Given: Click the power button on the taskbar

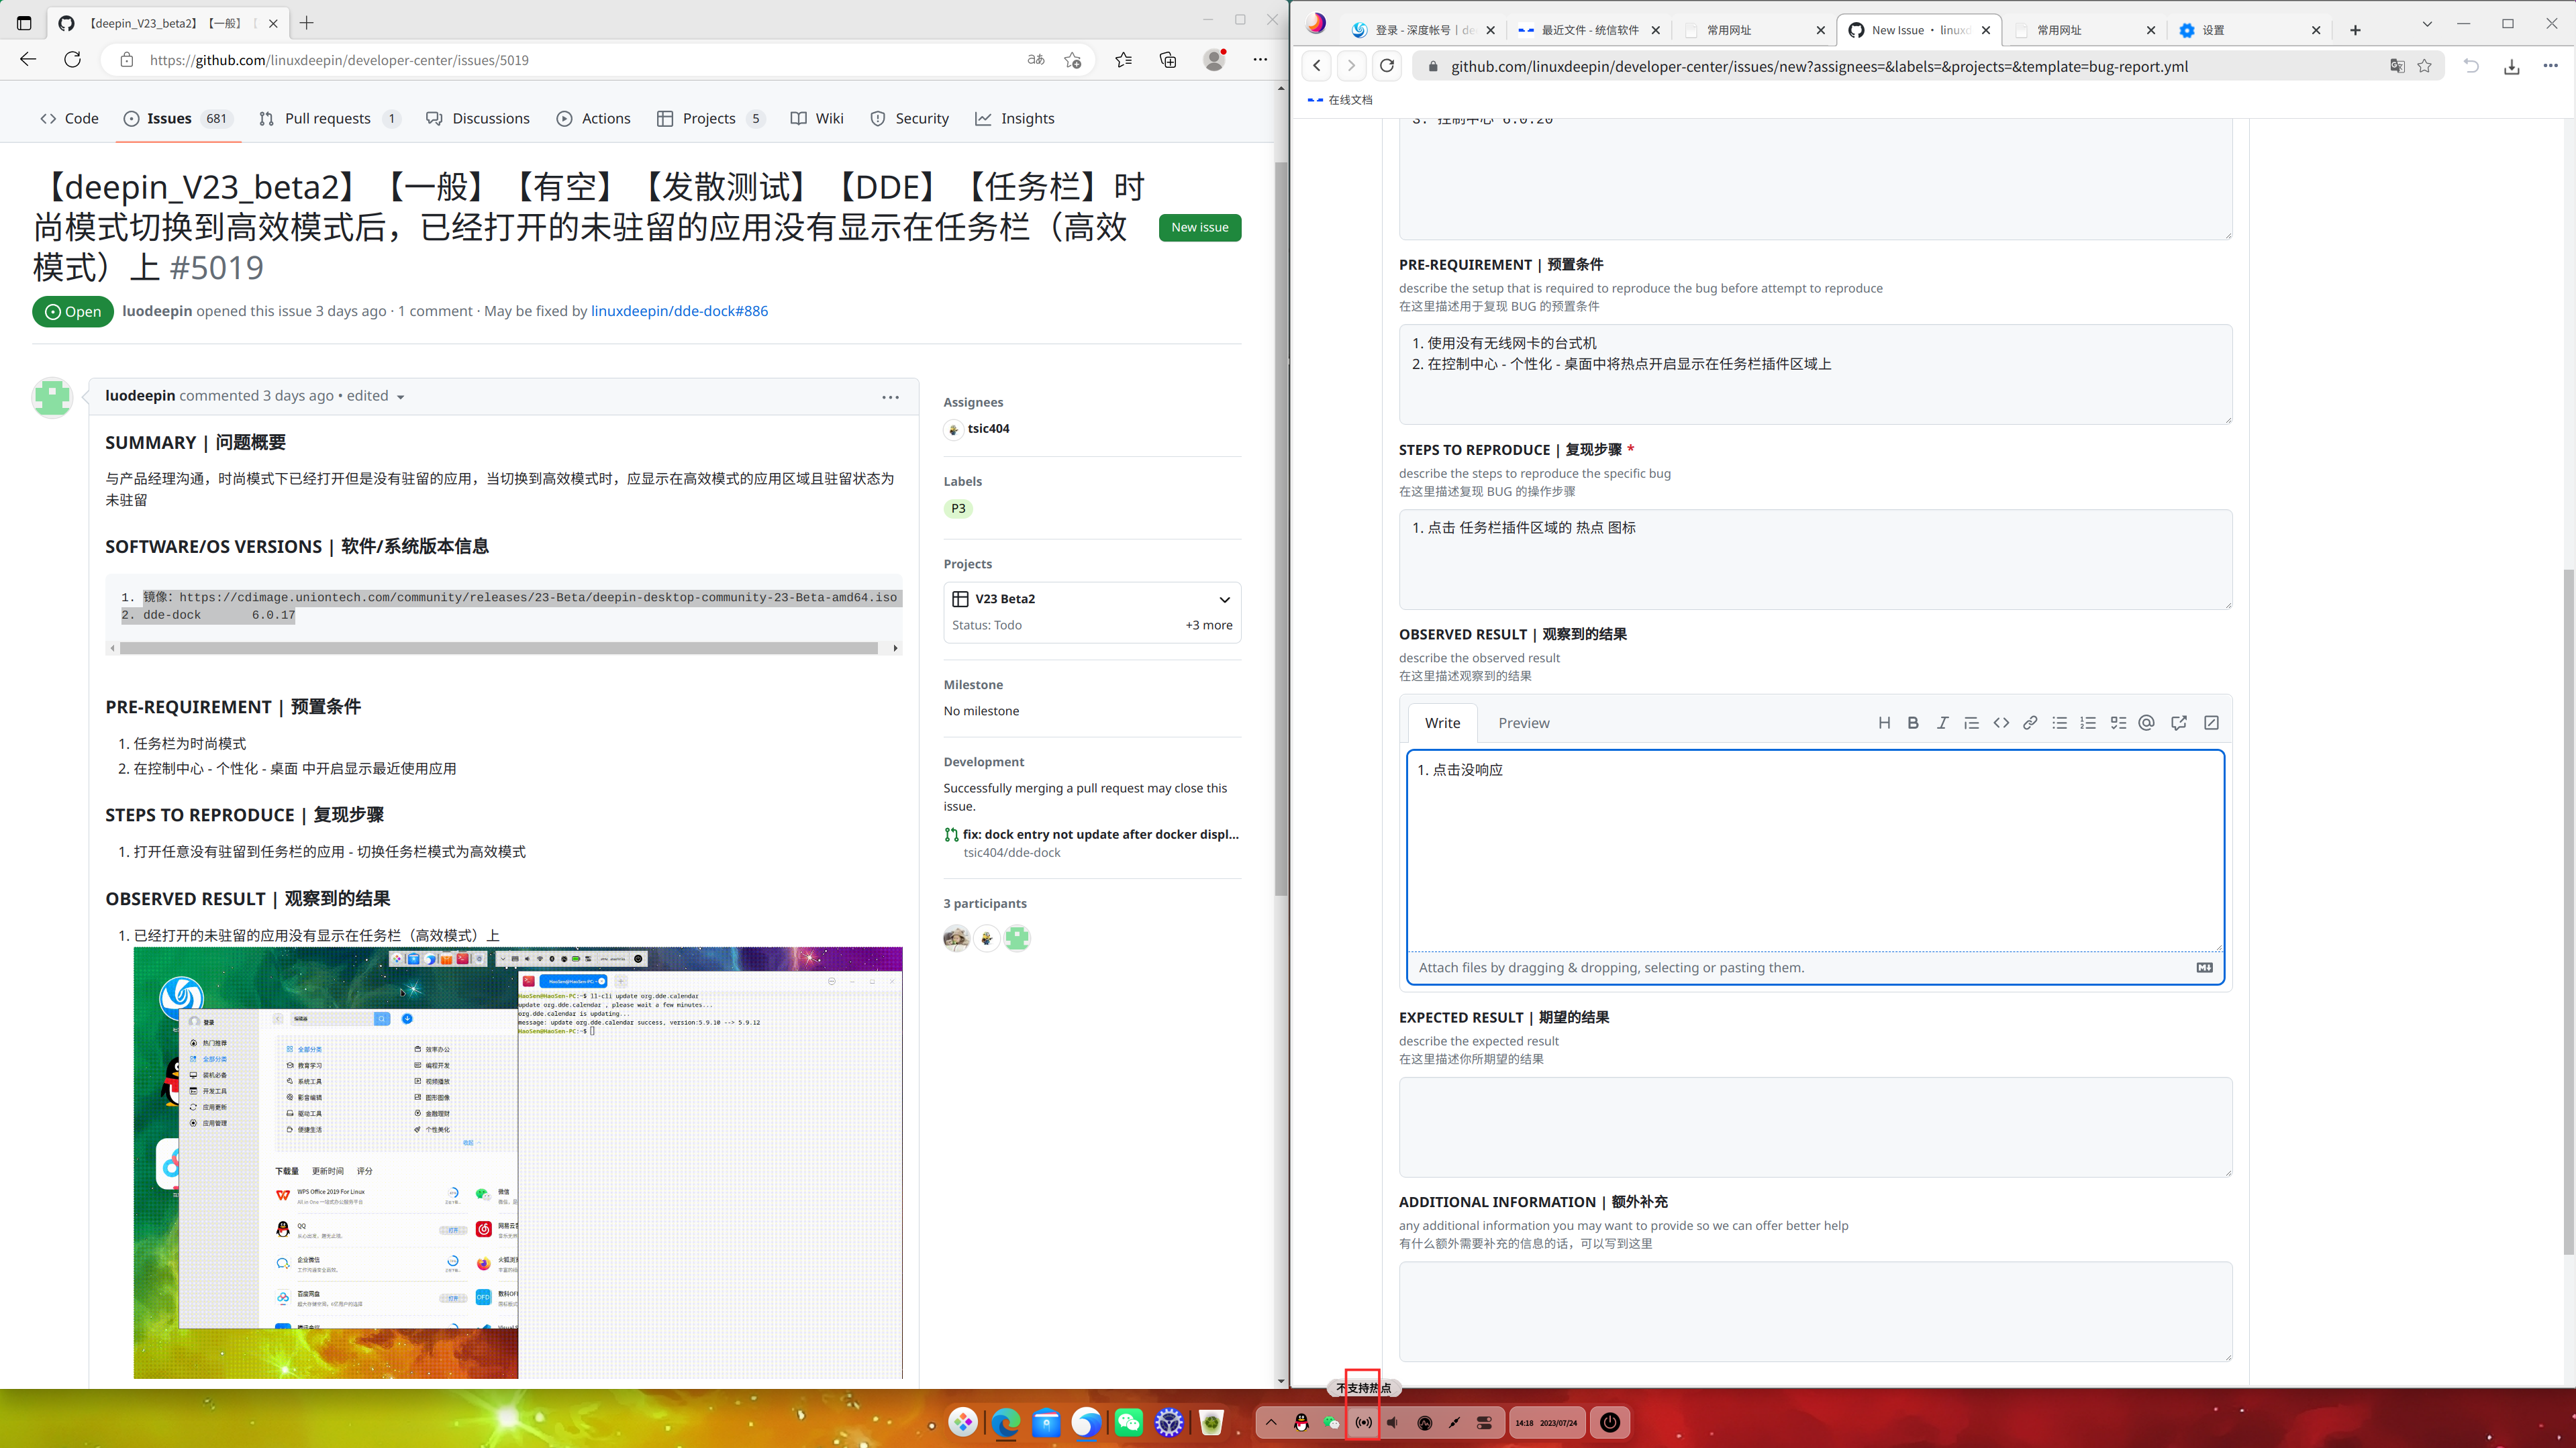Looking at the screenshot, I should (1609, 1422).
